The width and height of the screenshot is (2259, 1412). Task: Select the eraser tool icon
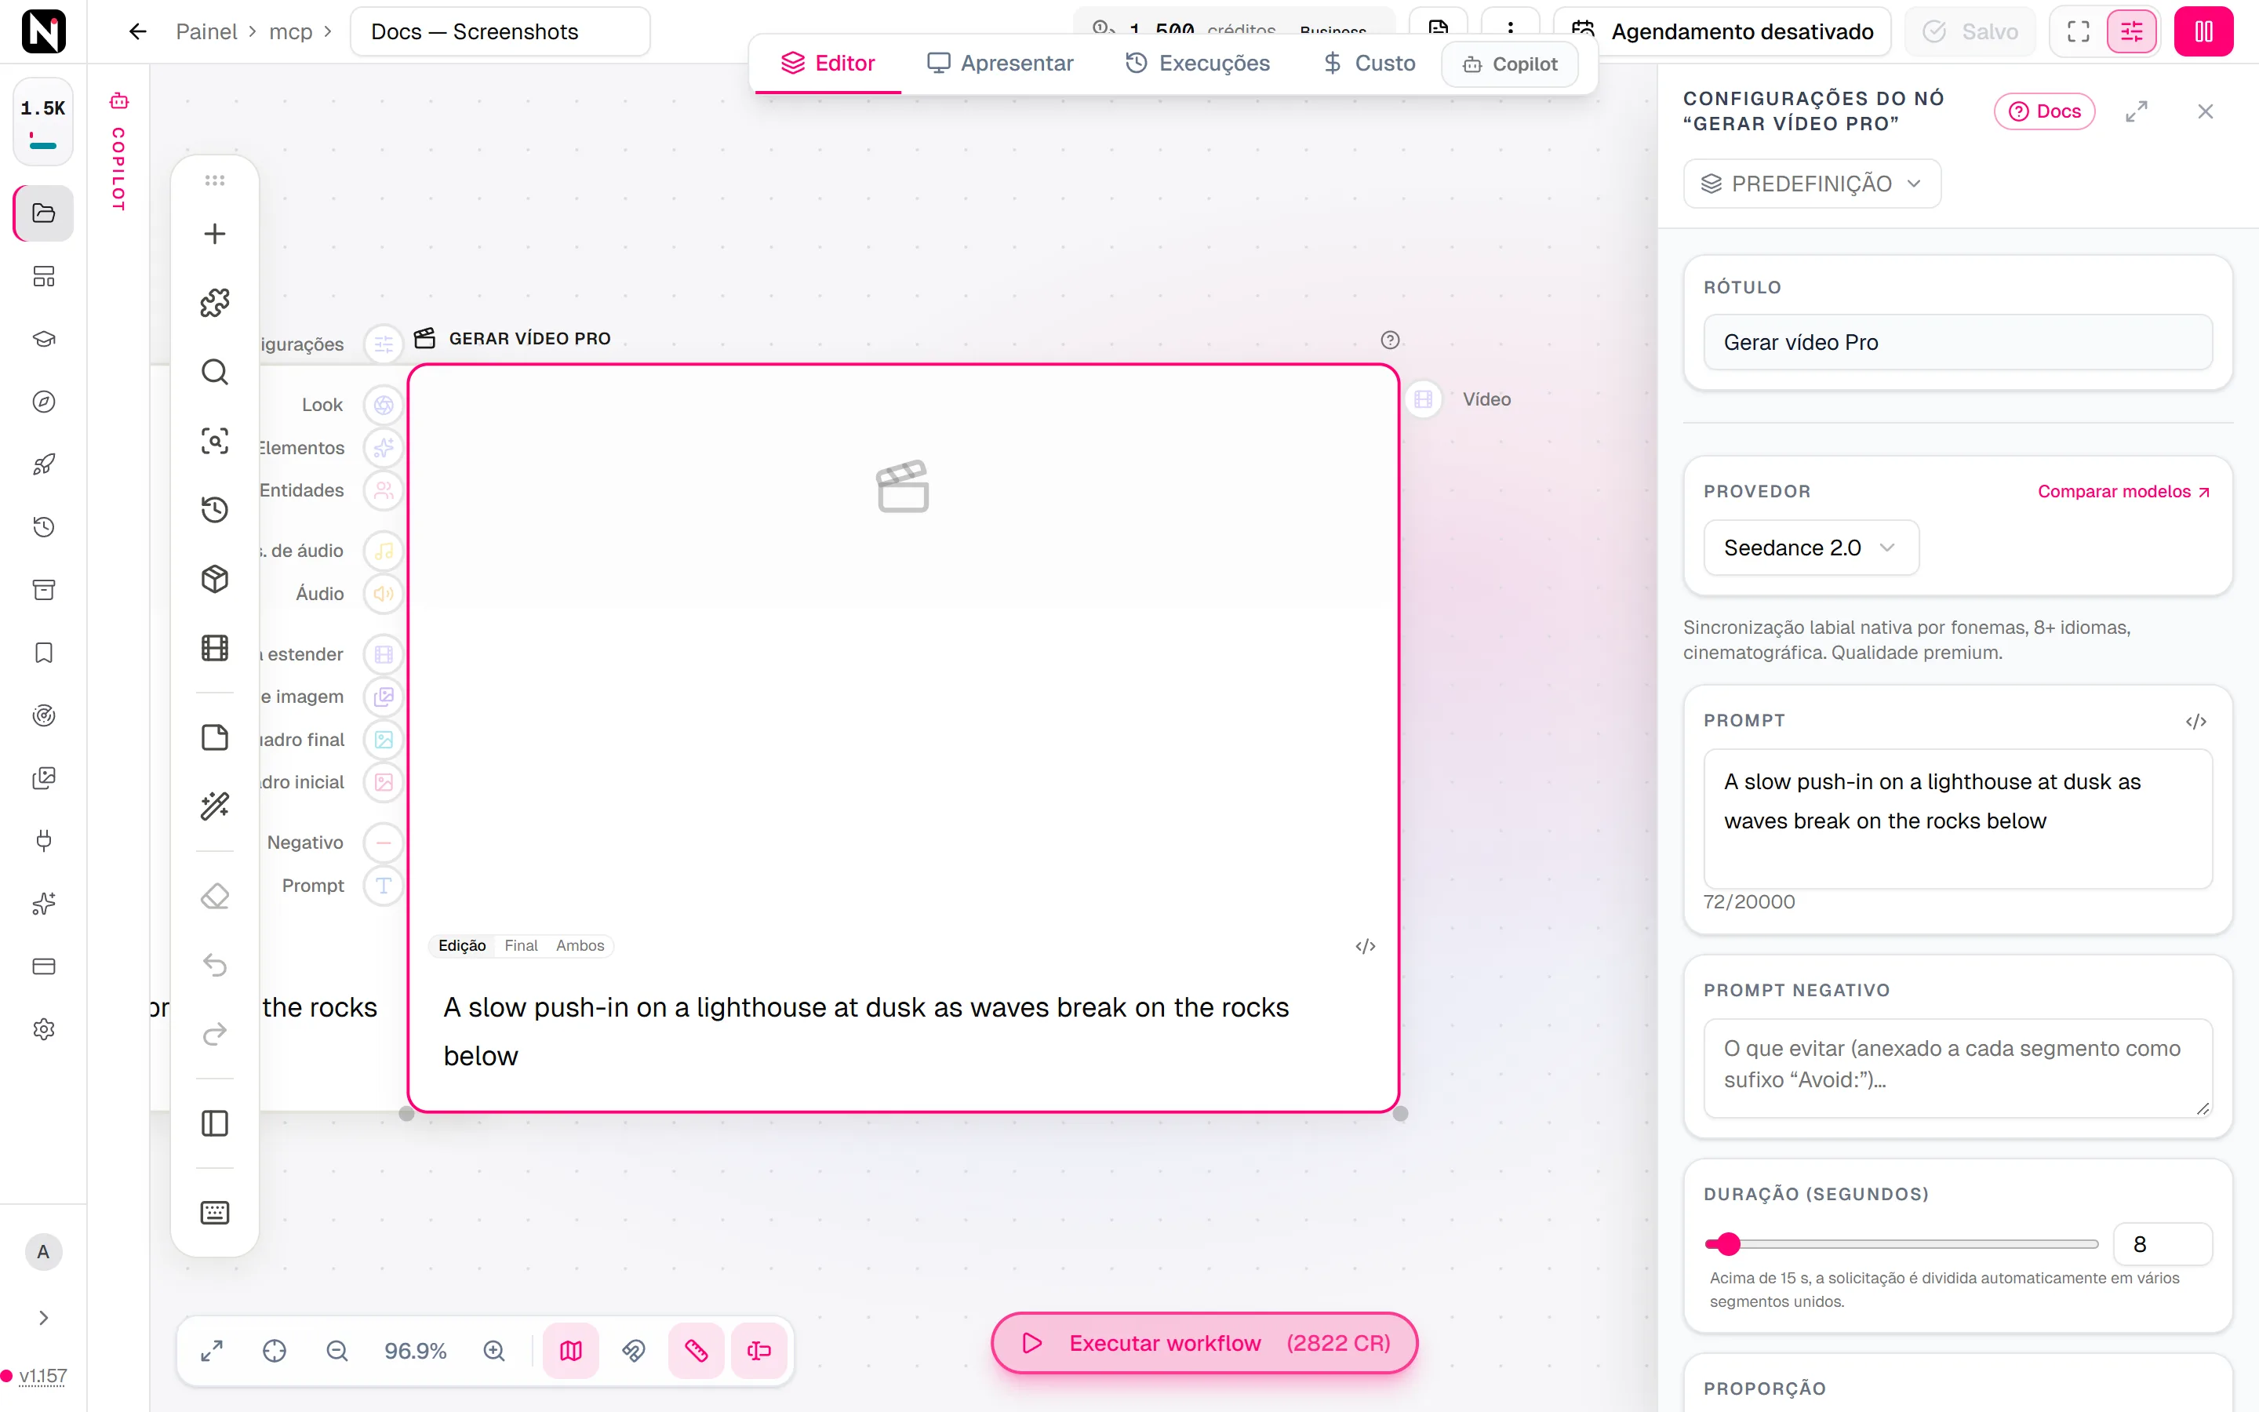click(x=215, y=897)
